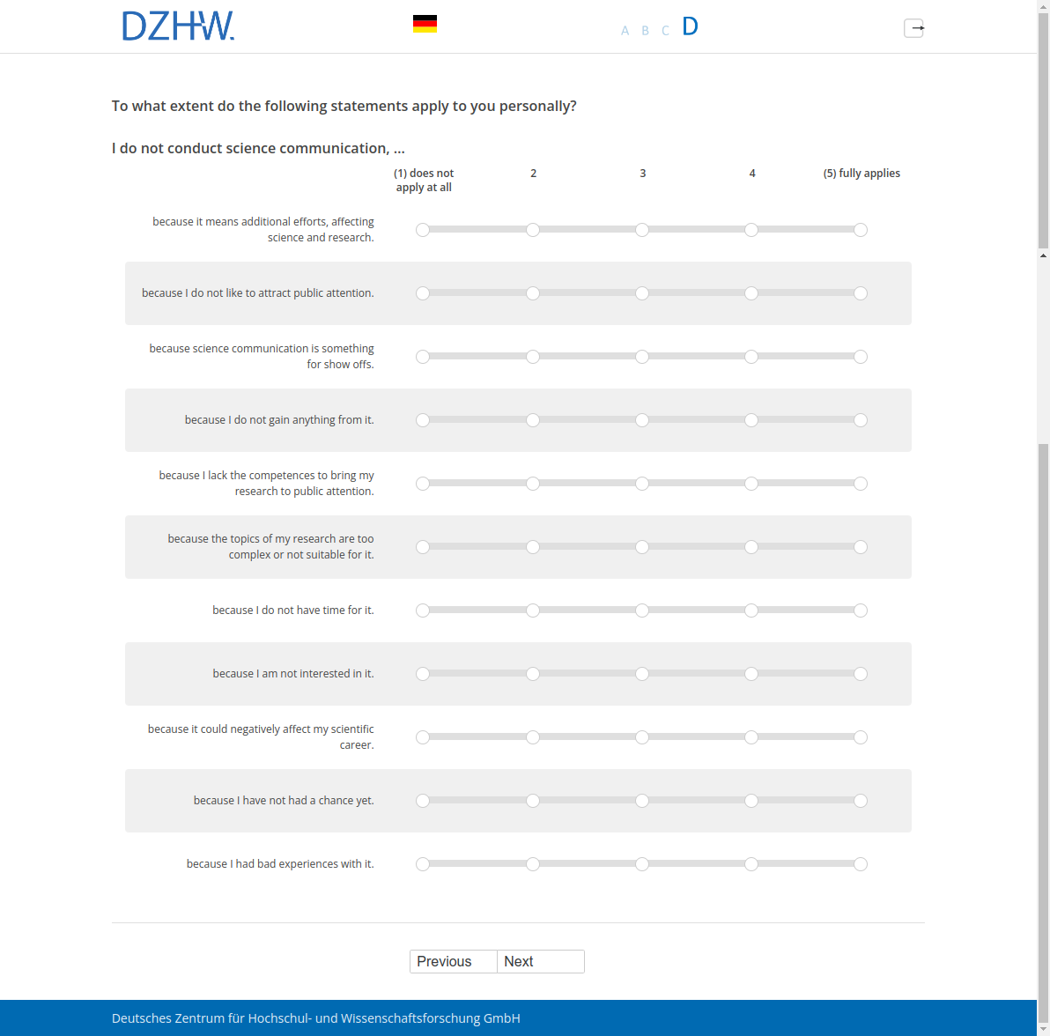Image resolution: width=1050 pixels, height=1036 pixels.
Task: Click the DZHW logo
Action: point(179,26)
